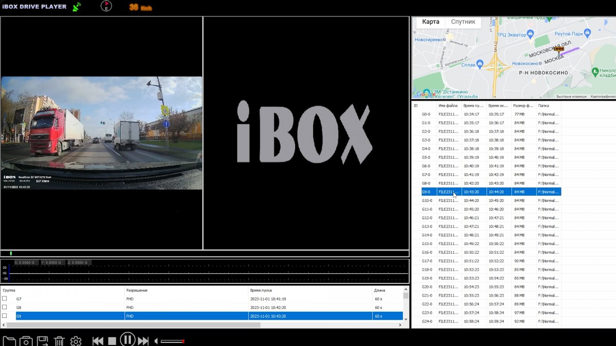Screen dimensions: 616x346
Task: Stop video playback
Action: point(112,341)
